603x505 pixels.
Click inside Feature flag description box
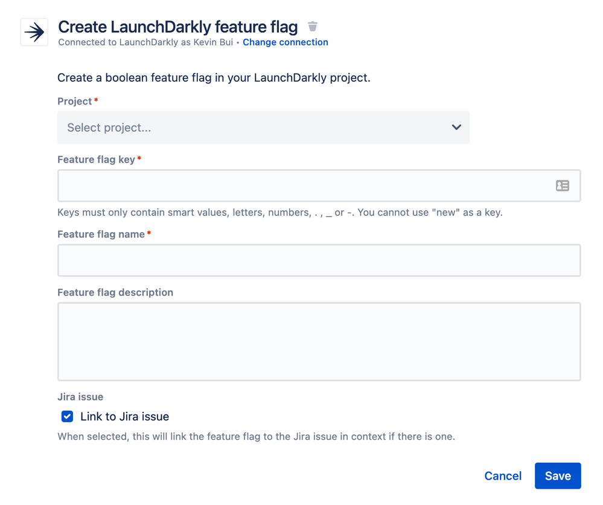click(319, 341)
